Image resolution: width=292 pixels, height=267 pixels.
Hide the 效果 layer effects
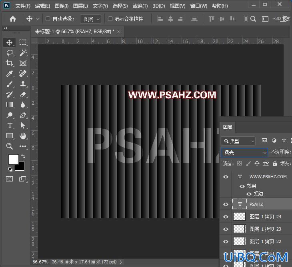click(x=242, y=186)
